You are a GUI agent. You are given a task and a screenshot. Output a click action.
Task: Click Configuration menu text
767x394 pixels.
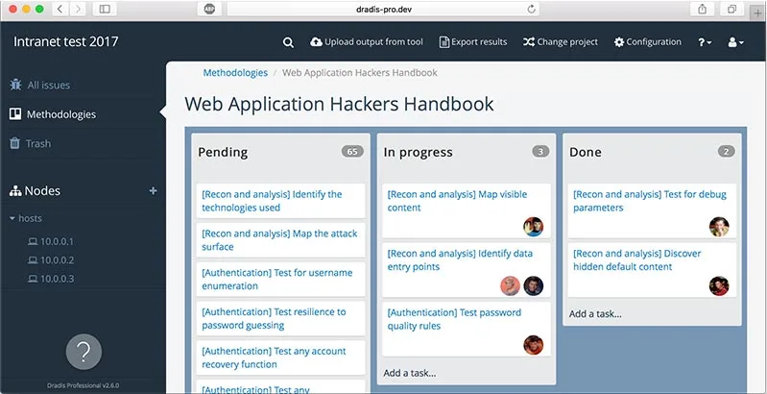(x=654, y=42)
